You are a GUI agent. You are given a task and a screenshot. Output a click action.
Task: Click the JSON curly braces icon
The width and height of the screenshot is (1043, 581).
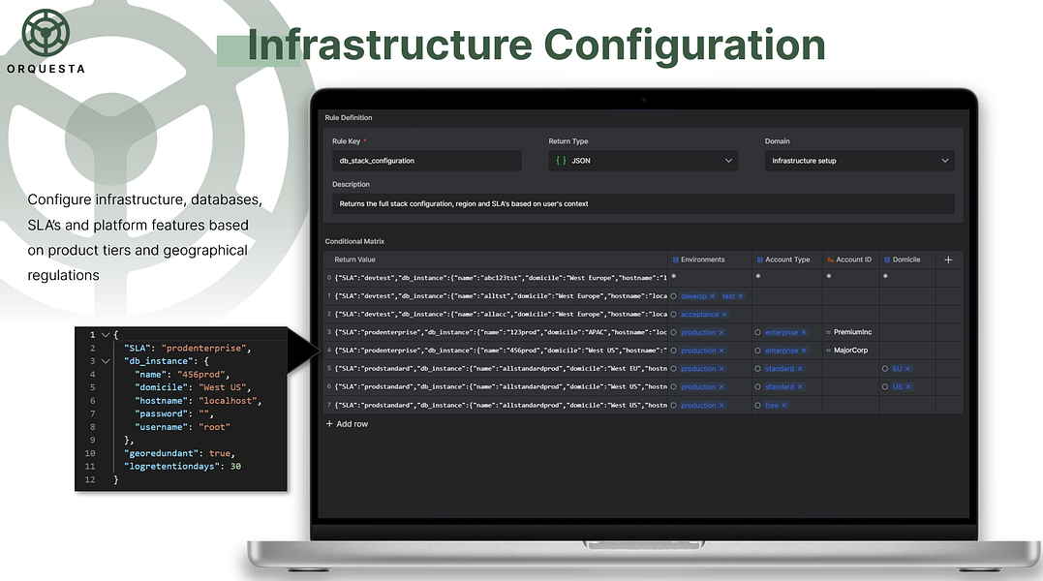click(561, 160)
